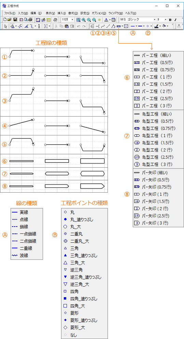184x339 pixels.
Task: Select process line type ① tool icon
Action: point(93,26)
